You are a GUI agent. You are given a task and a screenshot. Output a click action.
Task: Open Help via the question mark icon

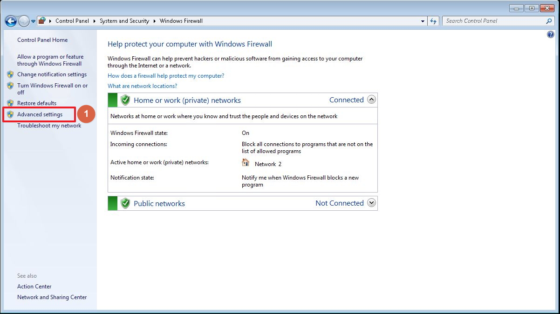pos(551,35)
